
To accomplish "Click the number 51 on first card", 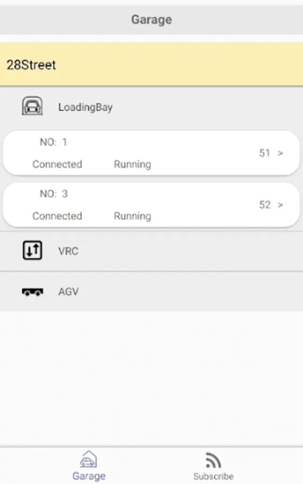I will click(264, 153).
